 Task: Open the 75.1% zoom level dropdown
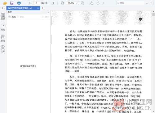coord(72,3)
